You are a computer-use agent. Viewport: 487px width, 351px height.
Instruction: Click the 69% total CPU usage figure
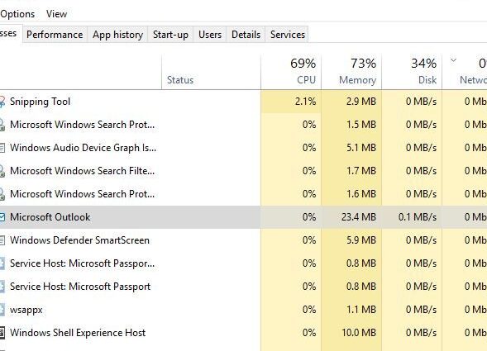303,64
